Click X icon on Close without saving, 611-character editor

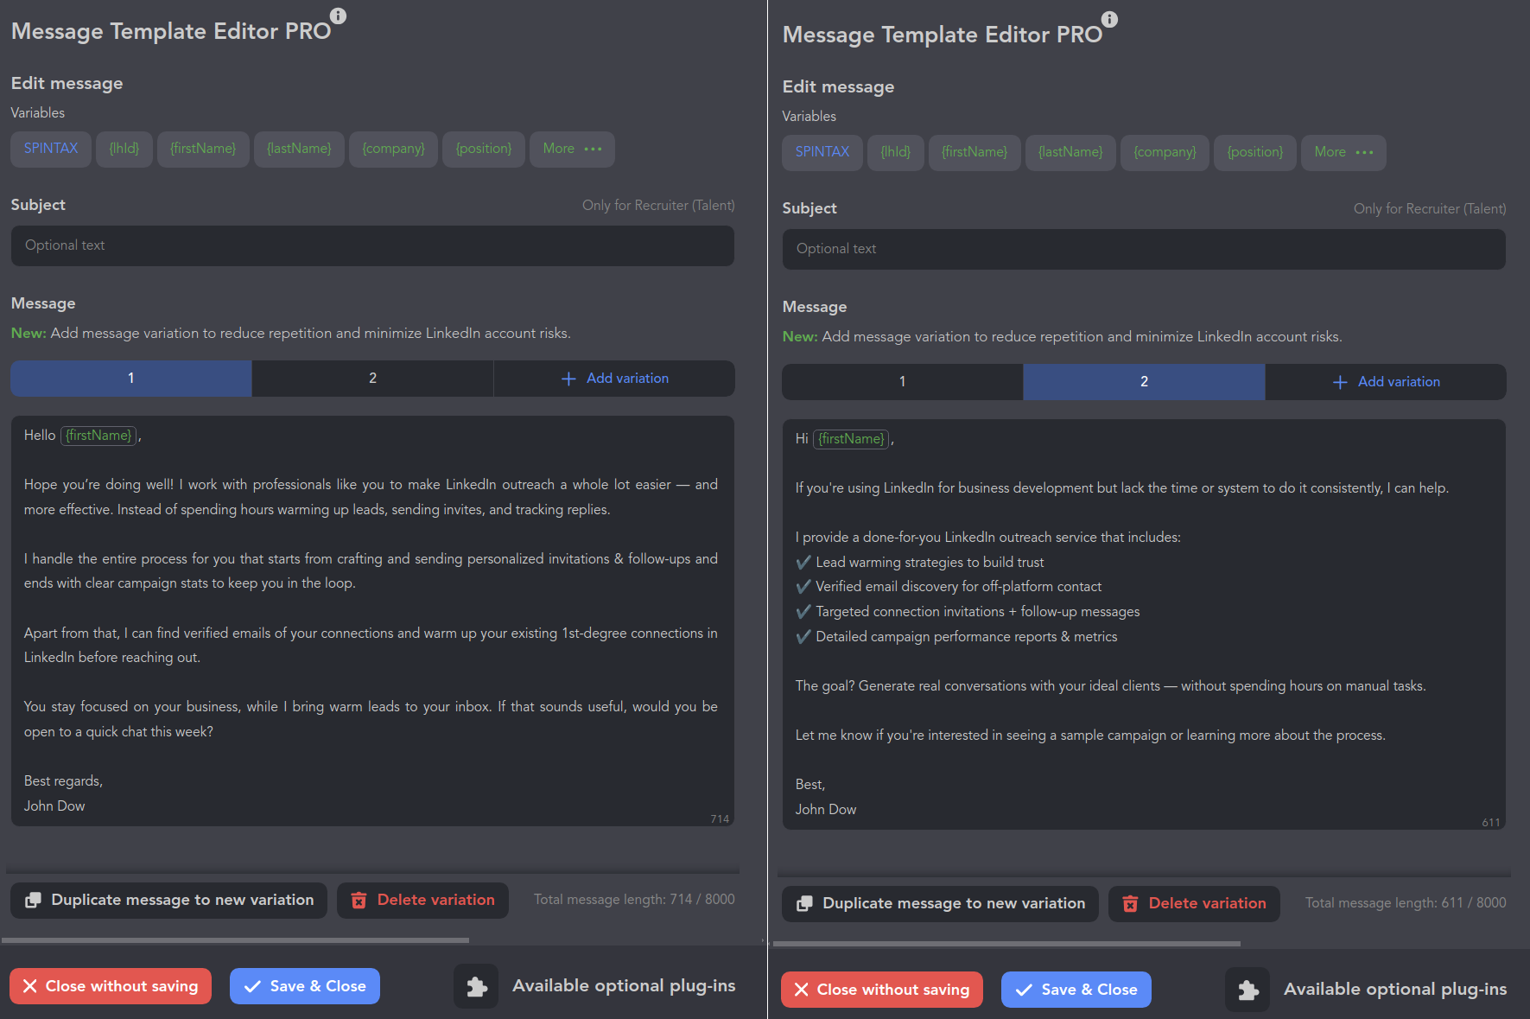point(801,990)
